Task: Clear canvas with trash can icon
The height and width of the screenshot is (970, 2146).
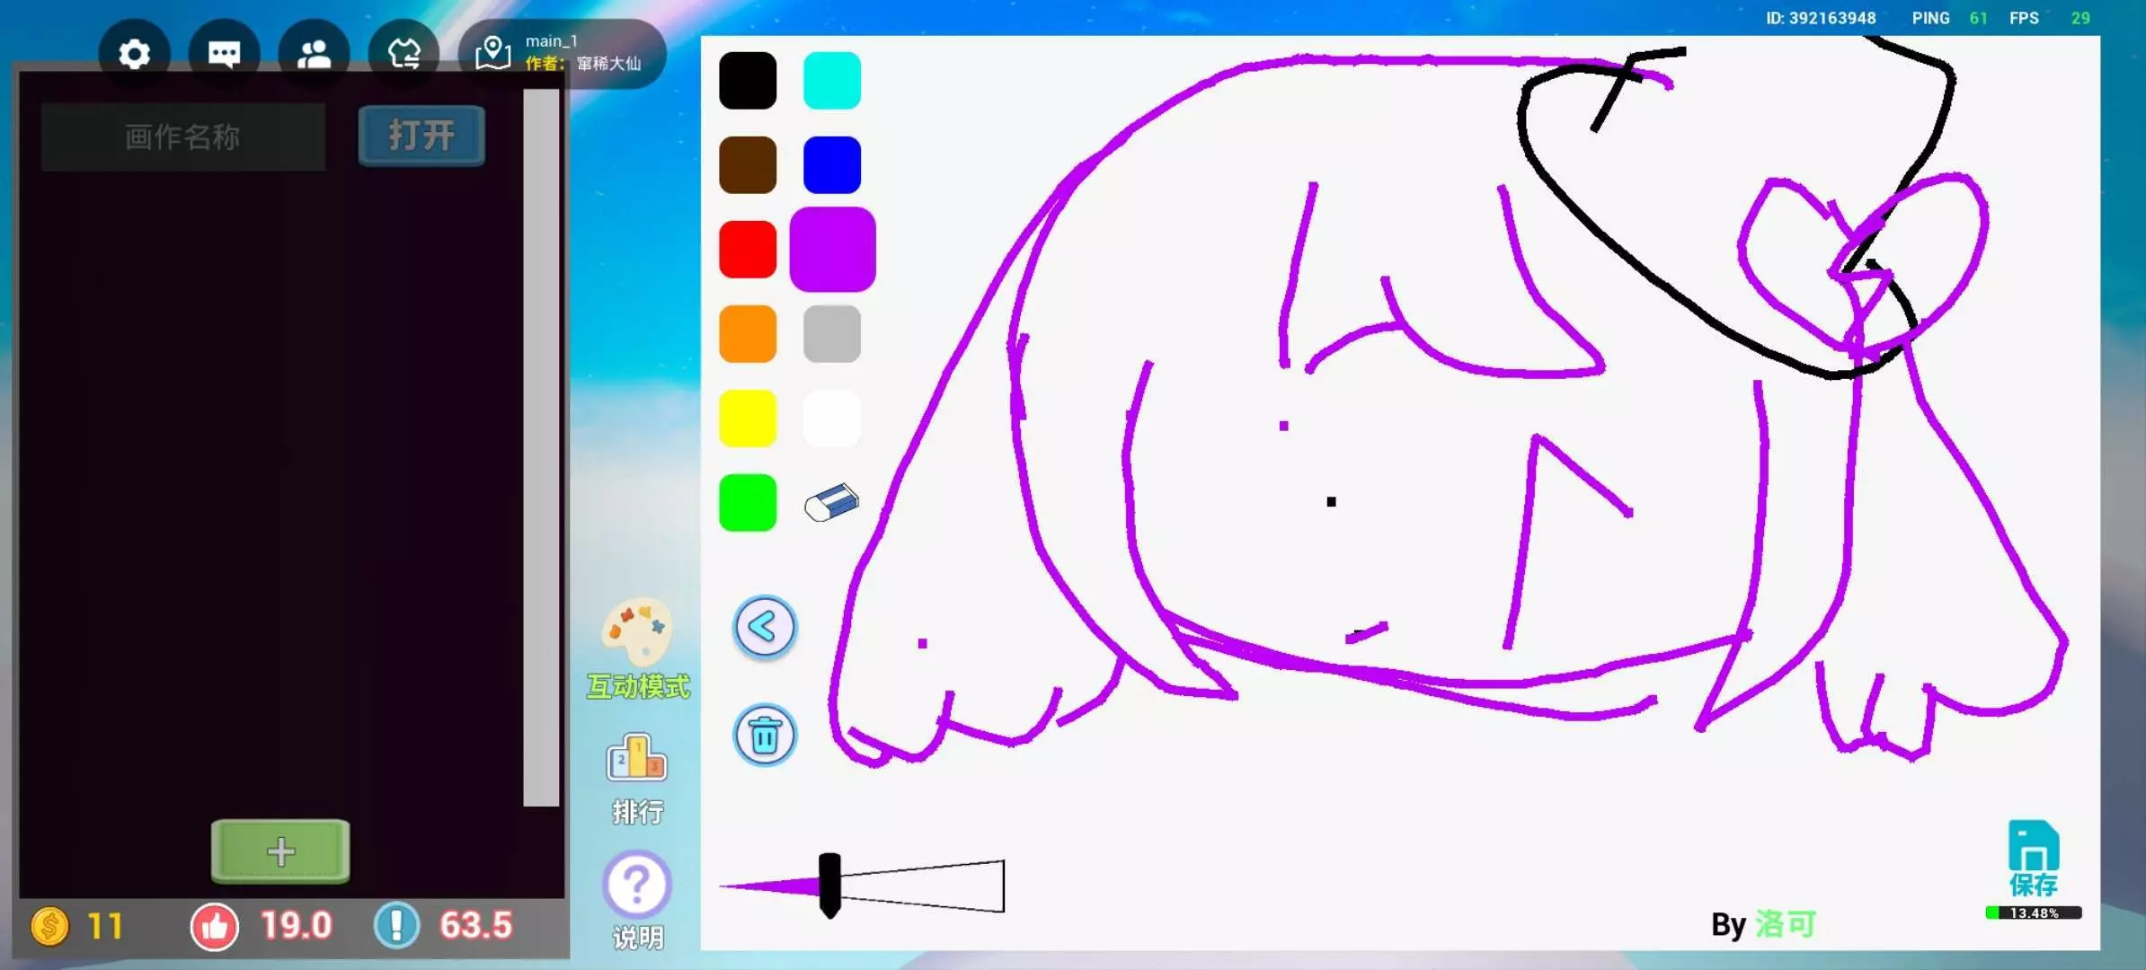Action: (x=765, y=736)
